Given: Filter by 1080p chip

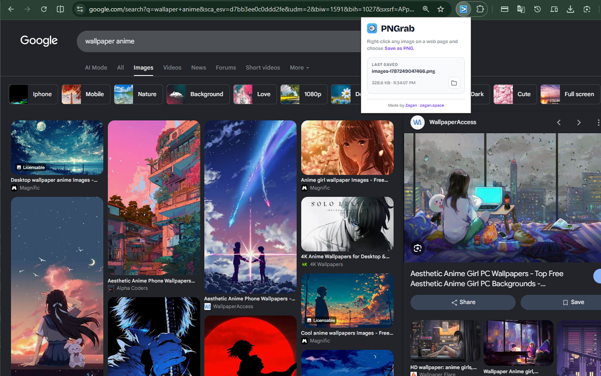Looking at the screenshot, I should coord(305,94).
